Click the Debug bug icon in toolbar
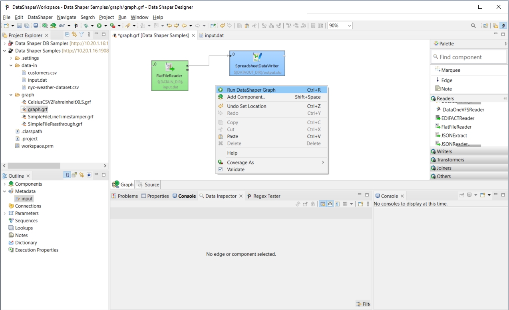 coord(86,26)
